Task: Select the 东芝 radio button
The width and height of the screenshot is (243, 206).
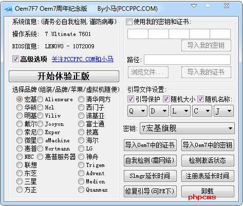Action: click(20, 173)
